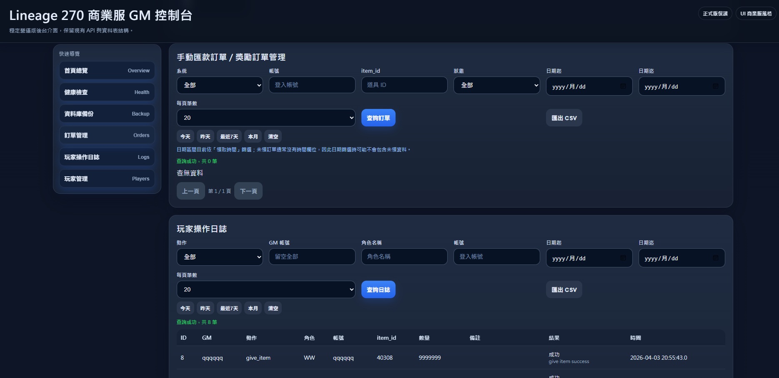Click 上一頁 in orders pagination

tap(191, 191)
